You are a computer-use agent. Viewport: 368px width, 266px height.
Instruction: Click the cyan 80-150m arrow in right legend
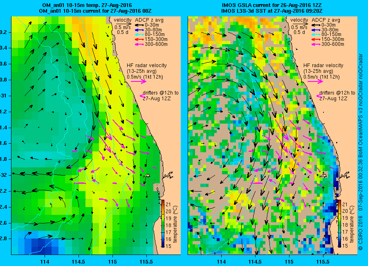[x=316, y=34]
